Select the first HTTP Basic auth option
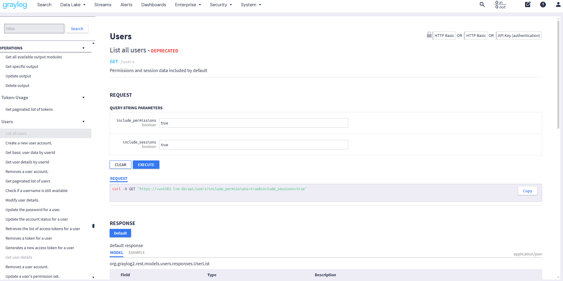 (444, 36)
